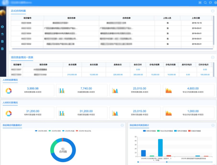Click the search icon in top bar
Screen dimensions: 217x165
pos(205,3)
